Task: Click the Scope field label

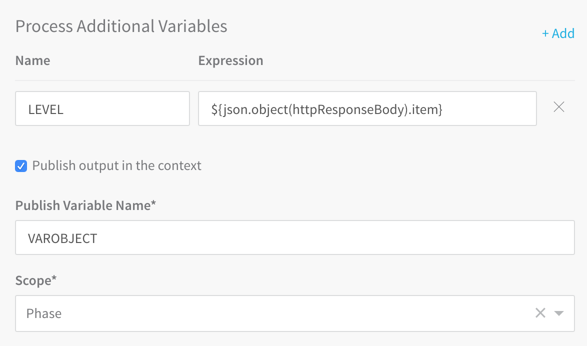Action: 35,281
